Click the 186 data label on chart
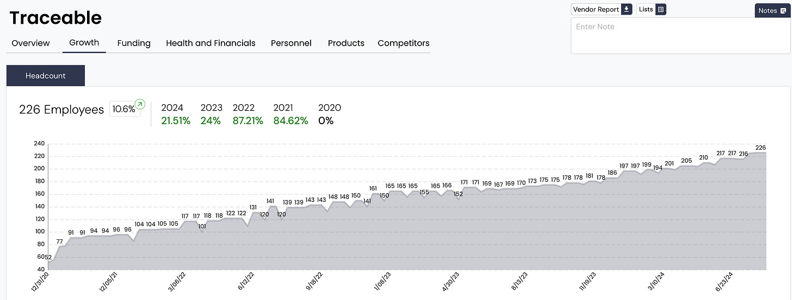 [x=612, y=173]
